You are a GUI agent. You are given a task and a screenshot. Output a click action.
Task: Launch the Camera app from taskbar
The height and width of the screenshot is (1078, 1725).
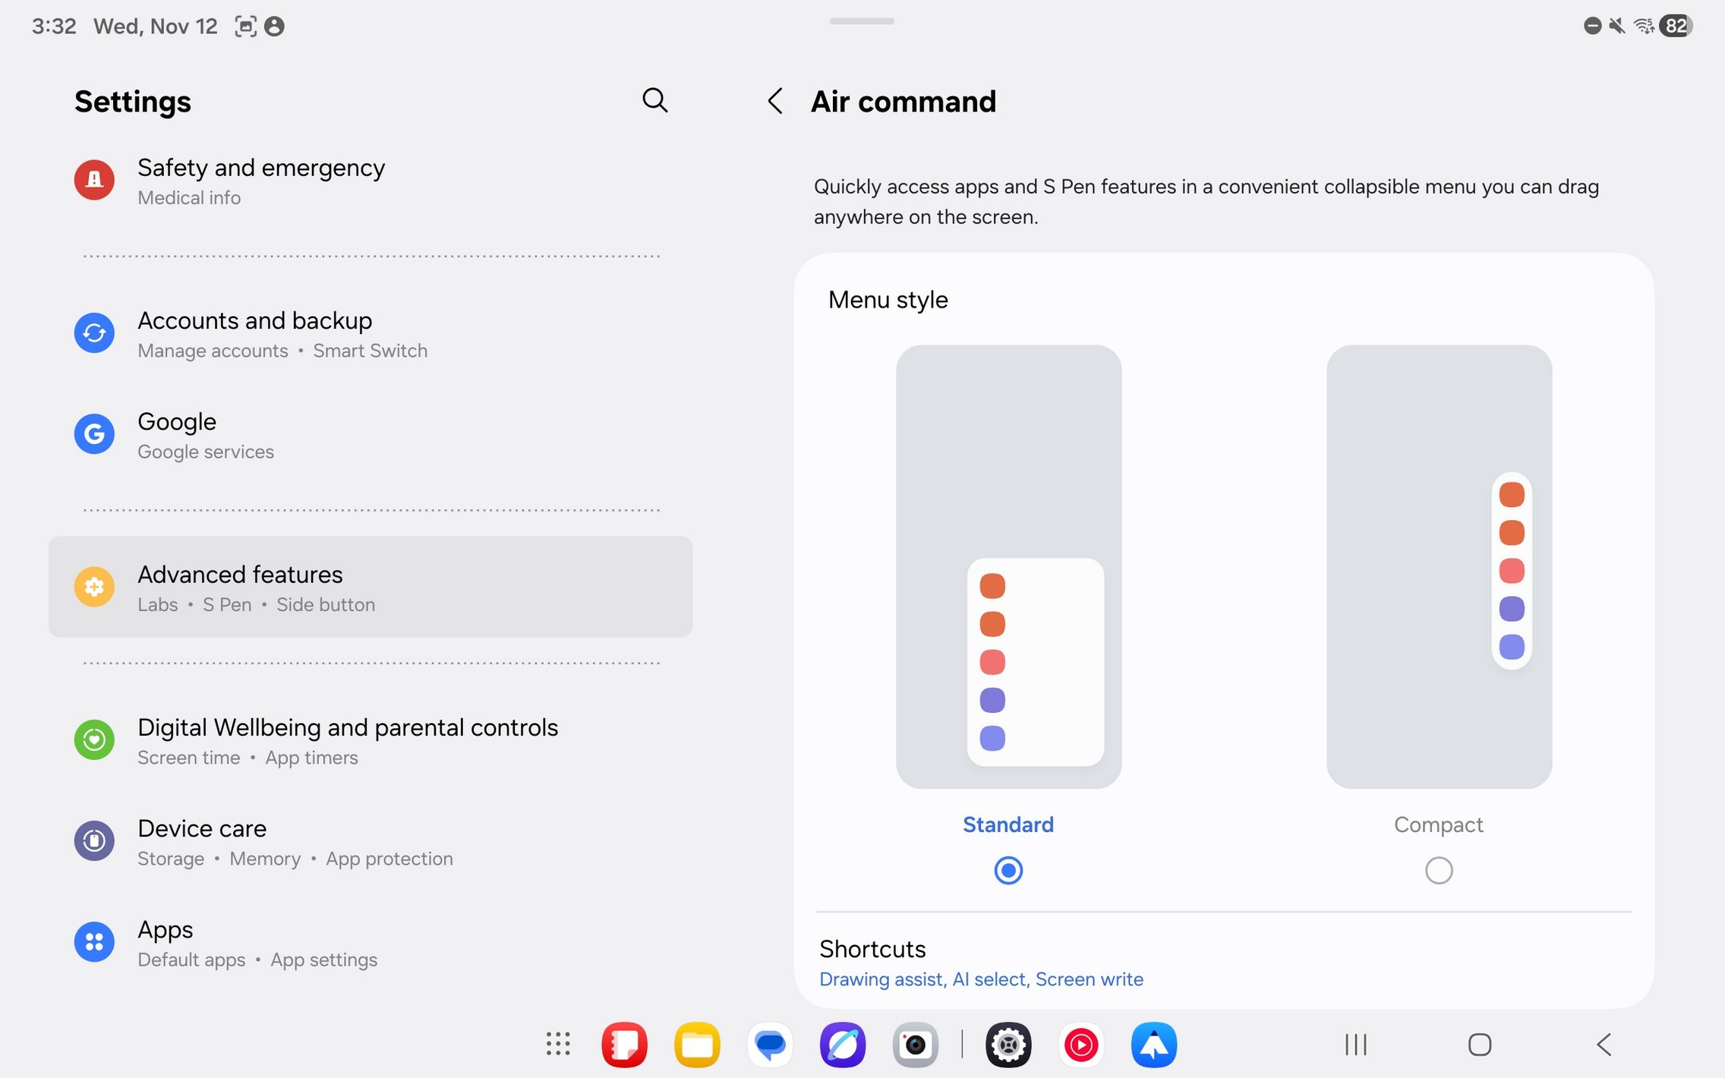click(915, 1045)
